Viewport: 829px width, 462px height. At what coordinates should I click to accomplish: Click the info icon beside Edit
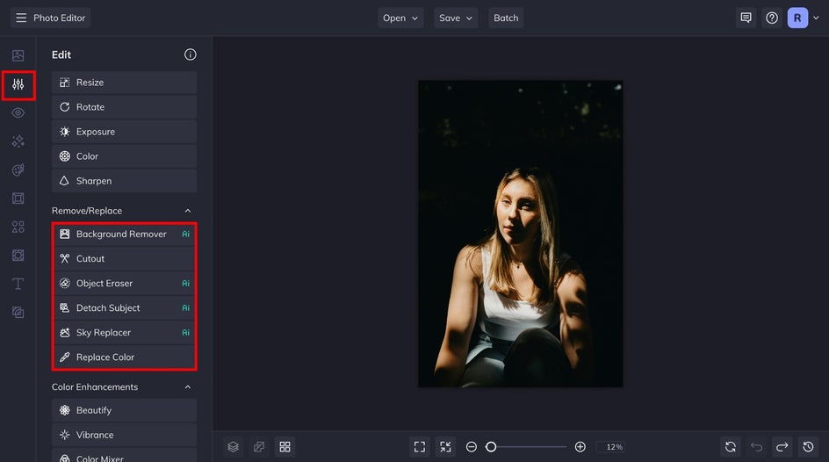click(x=191, y=54)
